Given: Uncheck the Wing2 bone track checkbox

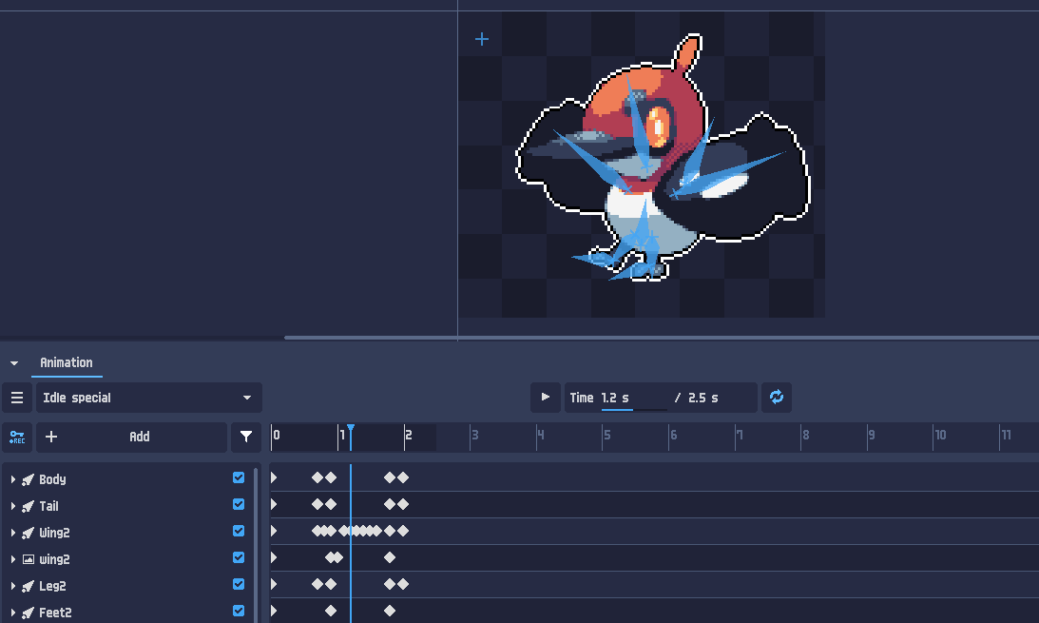Looking at the screenshot, I should (239, 531).
